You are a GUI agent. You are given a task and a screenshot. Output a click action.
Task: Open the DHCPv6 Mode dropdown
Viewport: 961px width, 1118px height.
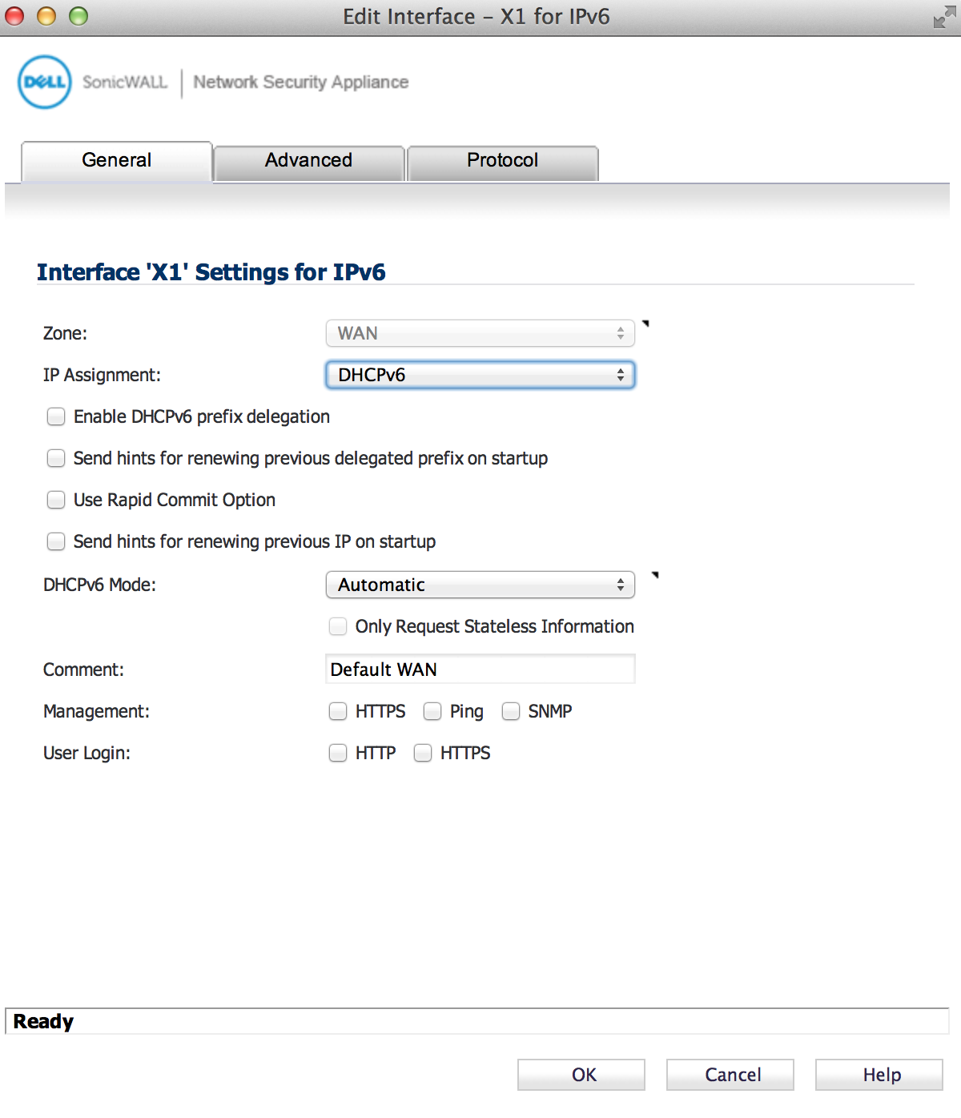(480, 585)
